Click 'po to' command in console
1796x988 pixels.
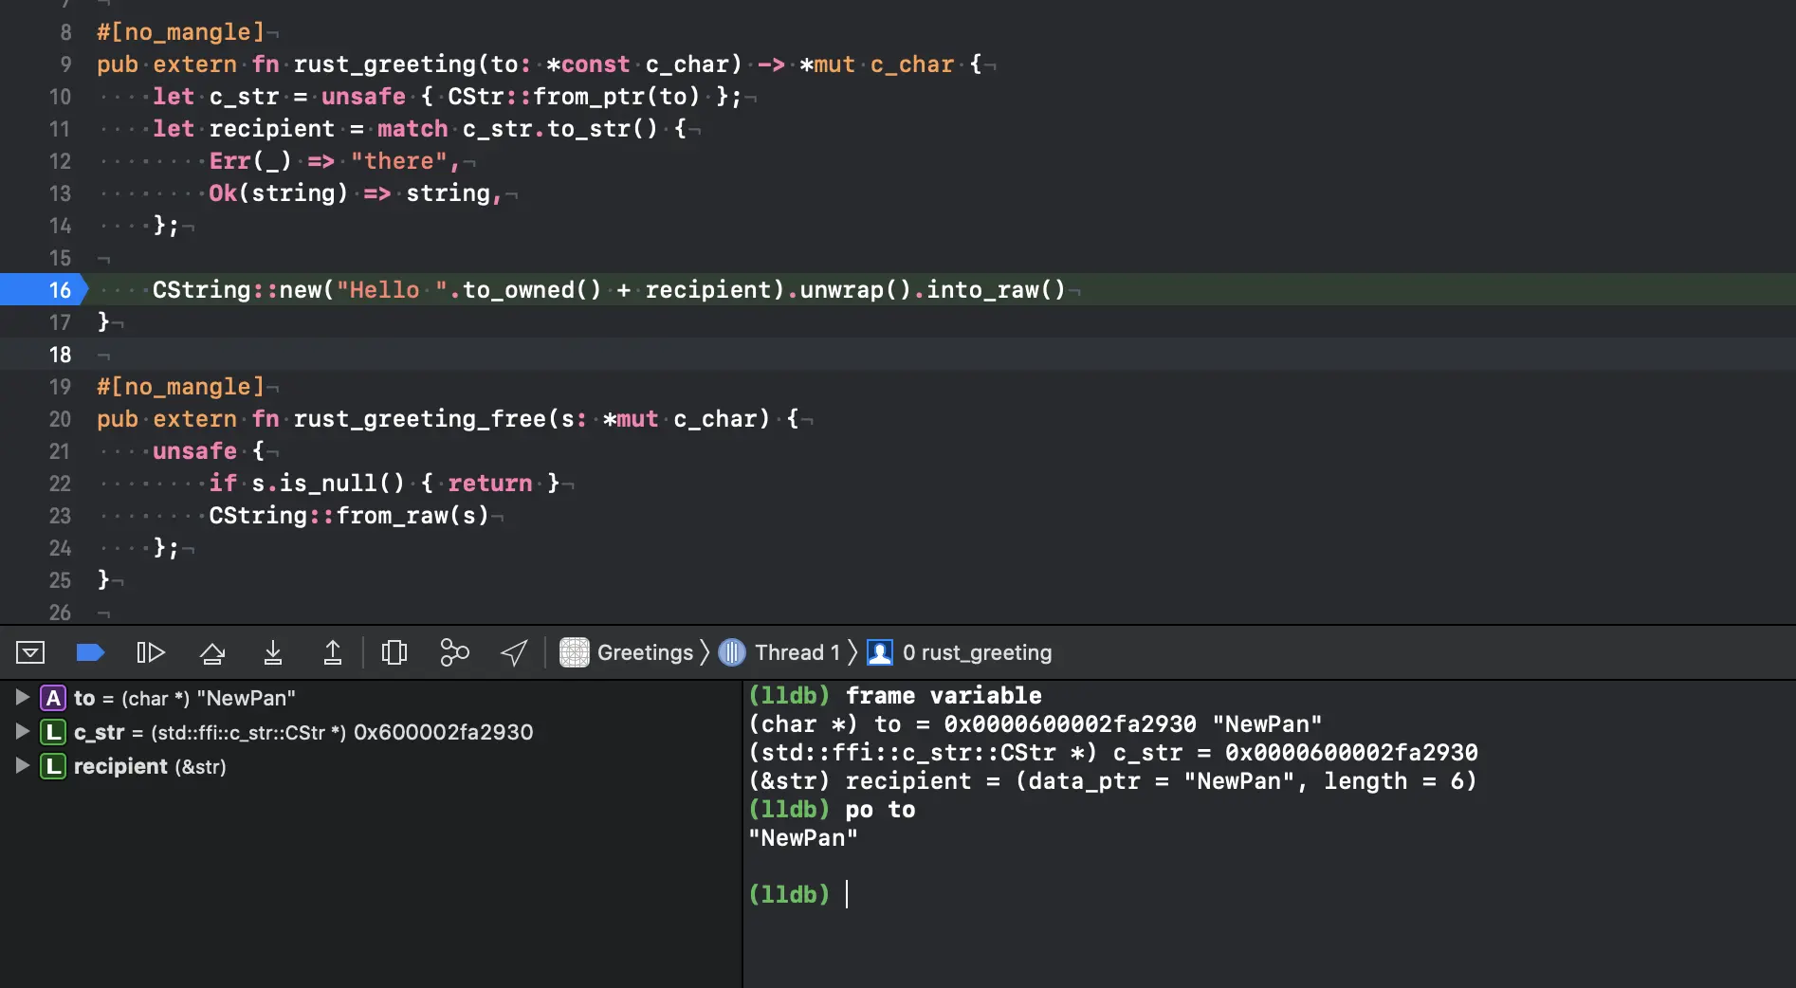click(x=880, y=810)
